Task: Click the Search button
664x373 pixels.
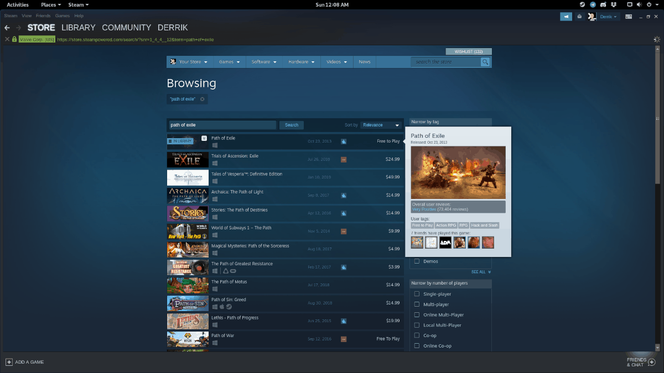Action: pyautogui.click(x=292, y=125)
